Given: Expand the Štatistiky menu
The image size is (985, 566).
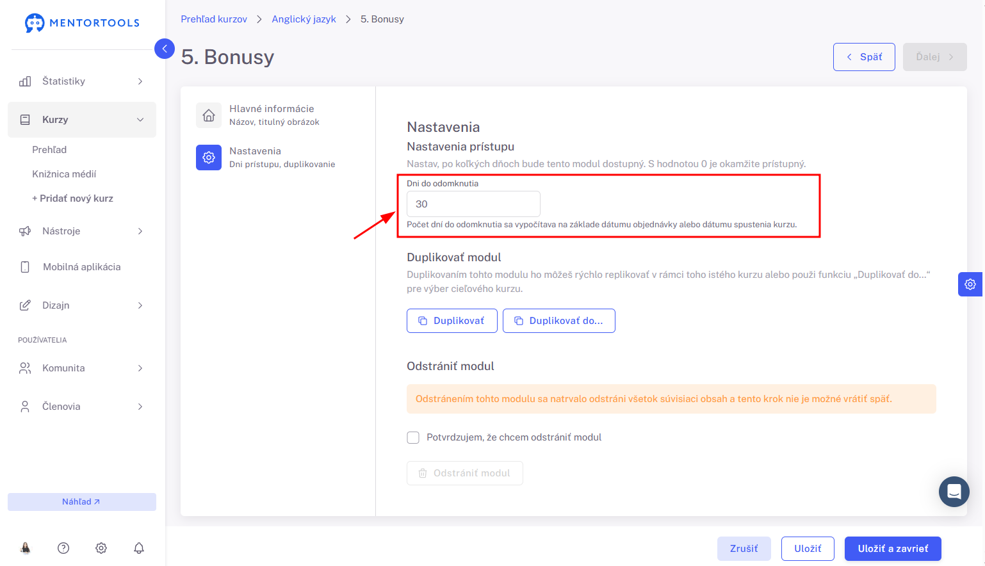Looking at the screenshot, I should coord(82,81).
